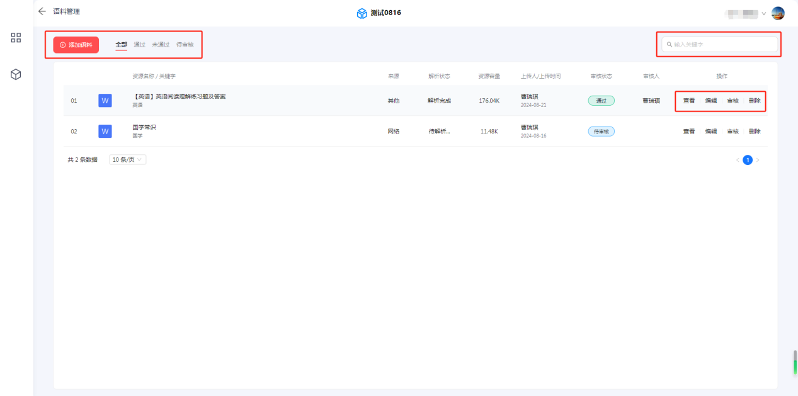Expand the user account dropdown chevron
The height and width of the screenshot is (396, 798).
[764, 13]
